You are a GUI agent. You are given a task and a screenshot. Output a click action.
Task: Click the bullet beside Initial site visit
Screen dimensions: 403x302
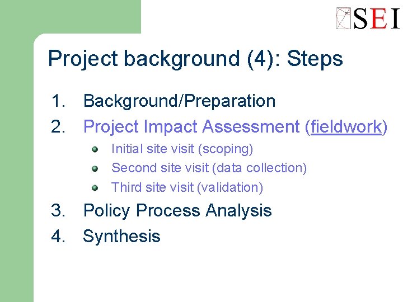[x=95, y=149]
